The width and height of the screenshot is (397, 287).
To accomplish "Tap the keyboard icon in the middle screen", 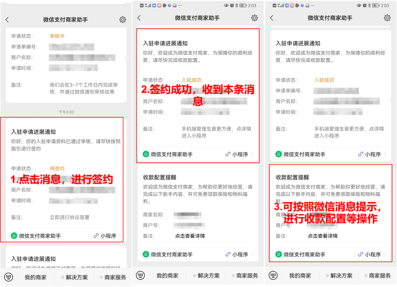I will click(140, 275).
